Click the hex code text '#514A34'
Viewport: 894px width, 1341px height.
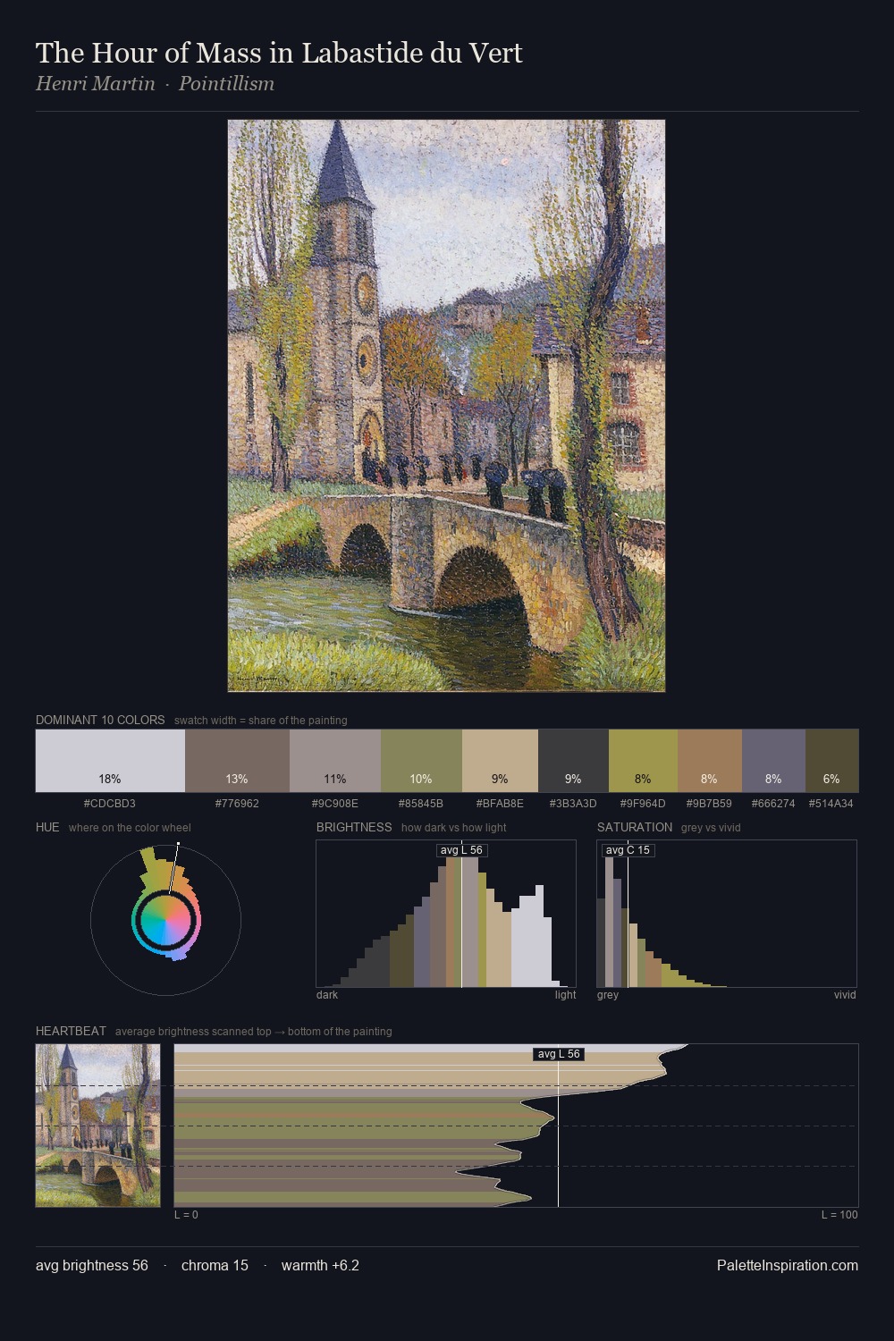point(831,803)
